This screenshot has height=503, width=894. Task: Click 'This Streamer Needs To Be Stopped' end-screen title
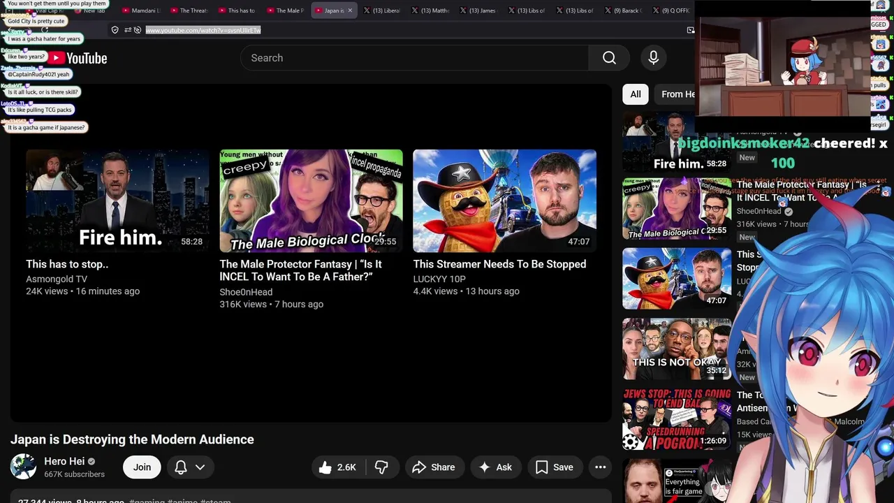point(499,264)
